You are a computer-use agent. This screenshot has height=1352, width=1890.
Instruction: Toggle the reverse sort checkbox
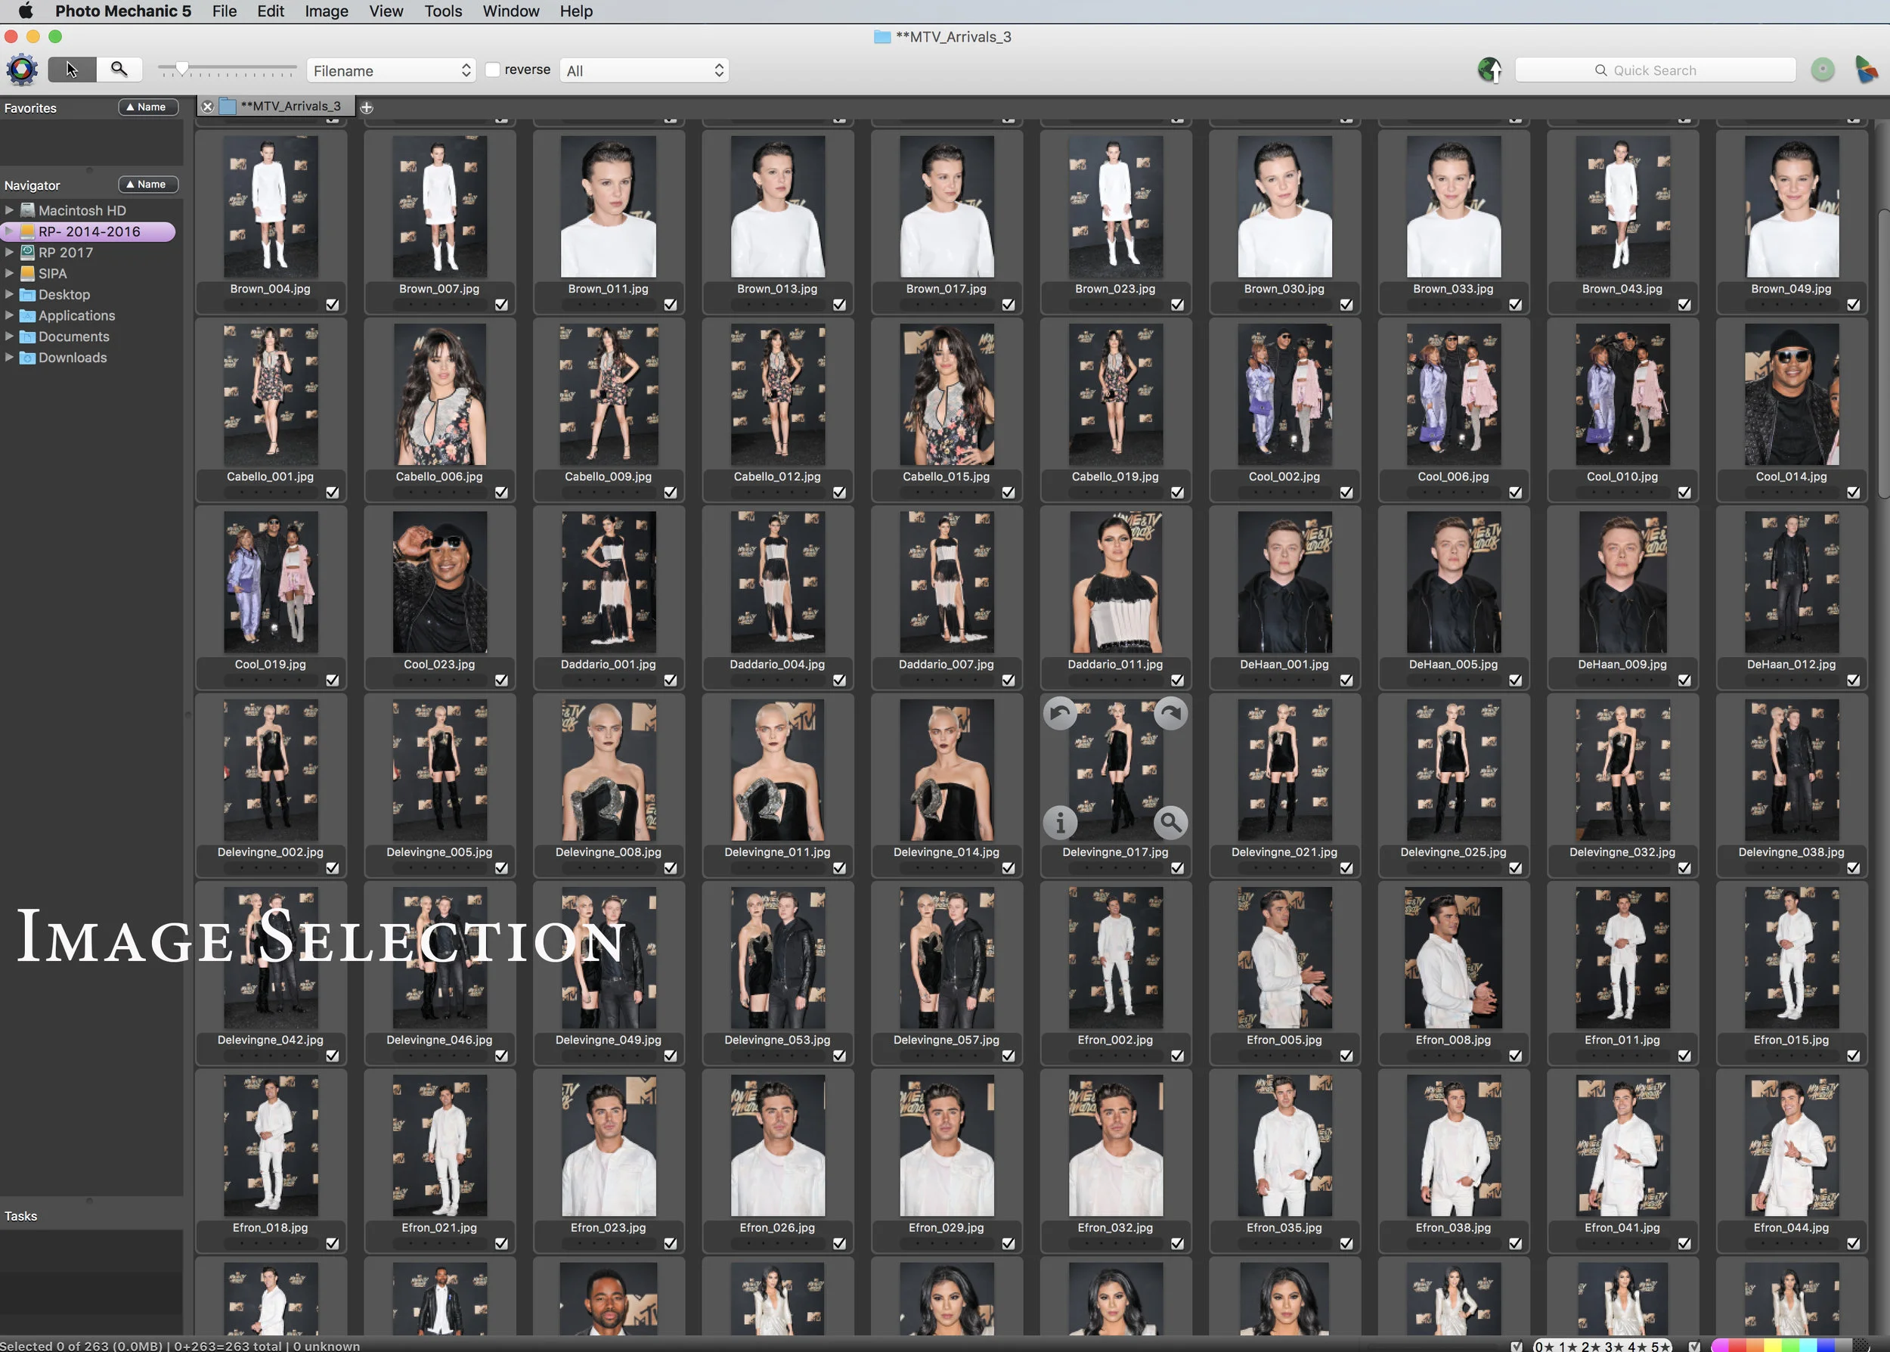click(493, 70)
